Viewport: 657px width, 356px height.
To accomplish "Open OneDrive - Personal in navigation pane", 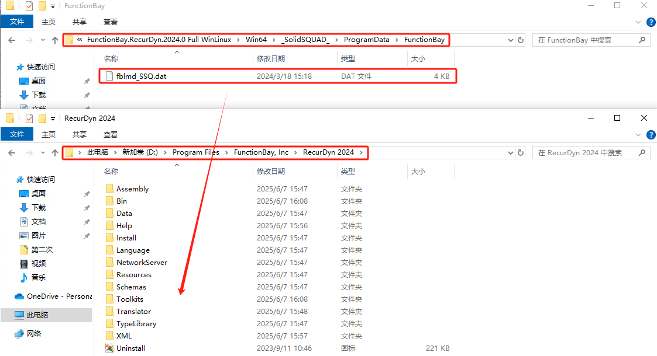I will tap(53, 296).
